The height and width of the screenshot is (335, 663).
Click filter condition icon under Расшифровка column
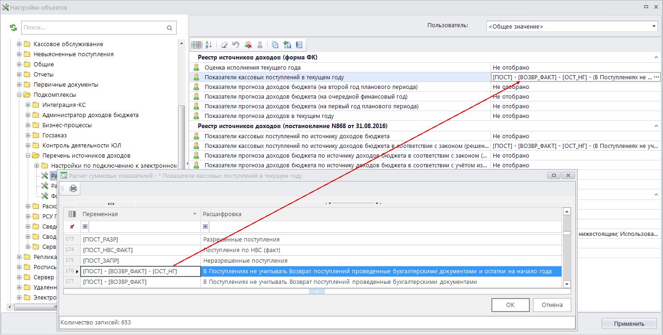point(205,227)
